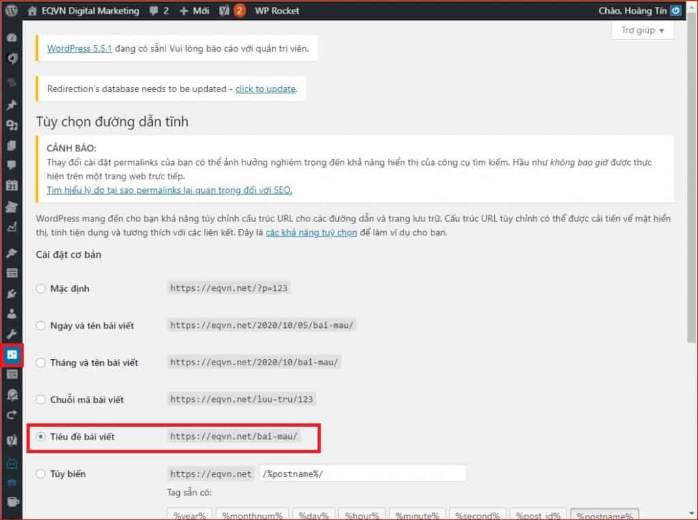Choose the "Tùy biến" custom structure option
Screen dimensions: 698x520
[40, 474]
